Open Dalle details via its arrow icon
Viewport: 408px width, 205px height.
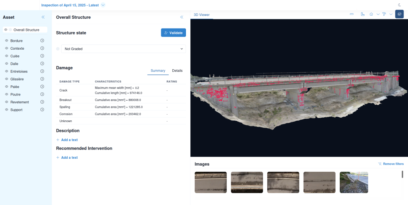click(42, 64)
